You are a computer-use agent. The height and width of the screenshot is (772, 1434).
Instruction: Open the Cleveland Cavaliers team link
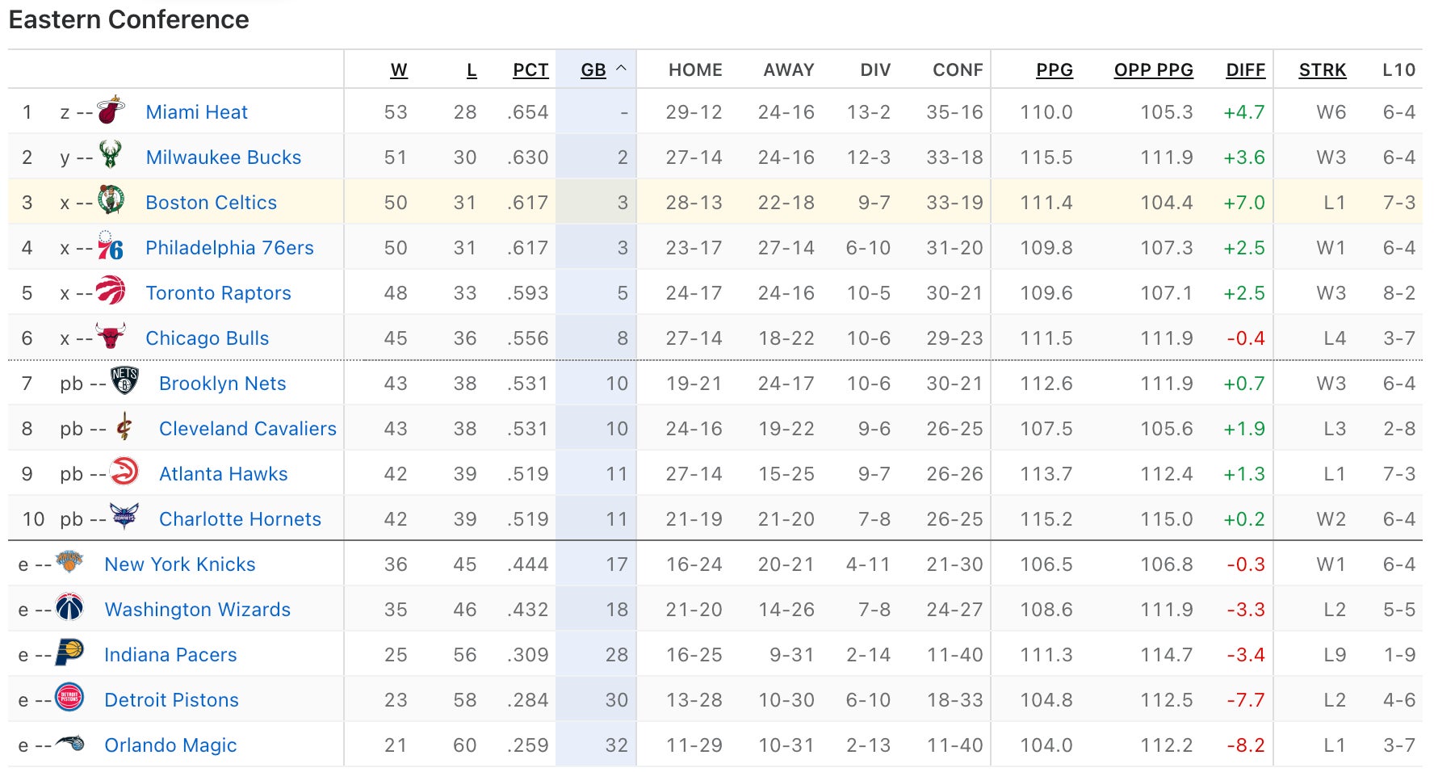pyautogui.click(x=247, y=429)
